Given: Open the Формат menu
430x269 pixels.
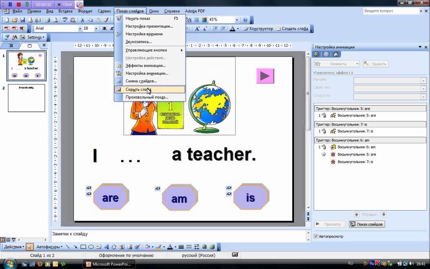Looking at the screenshot, I should [85, 11].
